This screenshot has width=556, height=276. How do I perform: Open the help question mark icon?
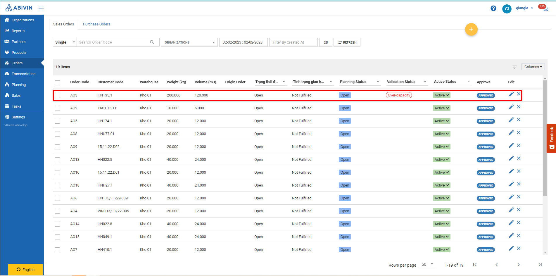[x=493, y=8]
